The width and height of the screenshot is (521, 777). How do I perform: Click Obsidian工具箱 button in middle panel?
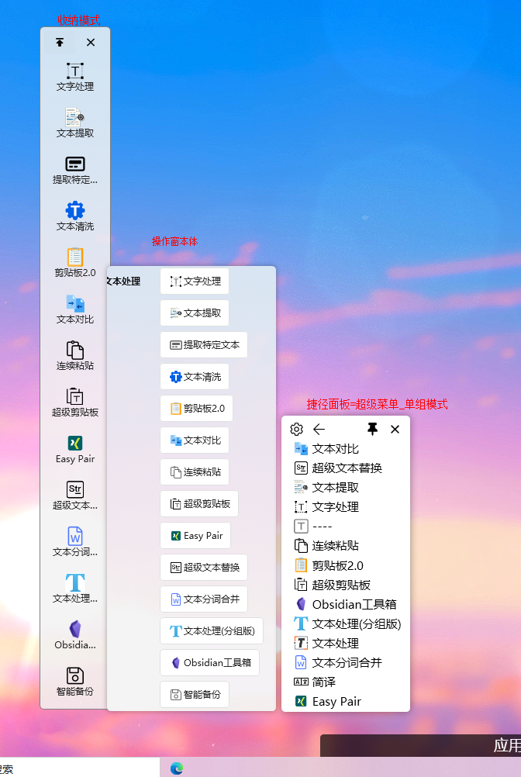209,662
